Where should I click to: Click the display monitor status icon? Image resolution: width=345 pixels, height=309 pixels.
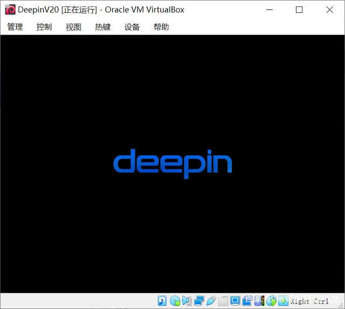pos(235,300)
